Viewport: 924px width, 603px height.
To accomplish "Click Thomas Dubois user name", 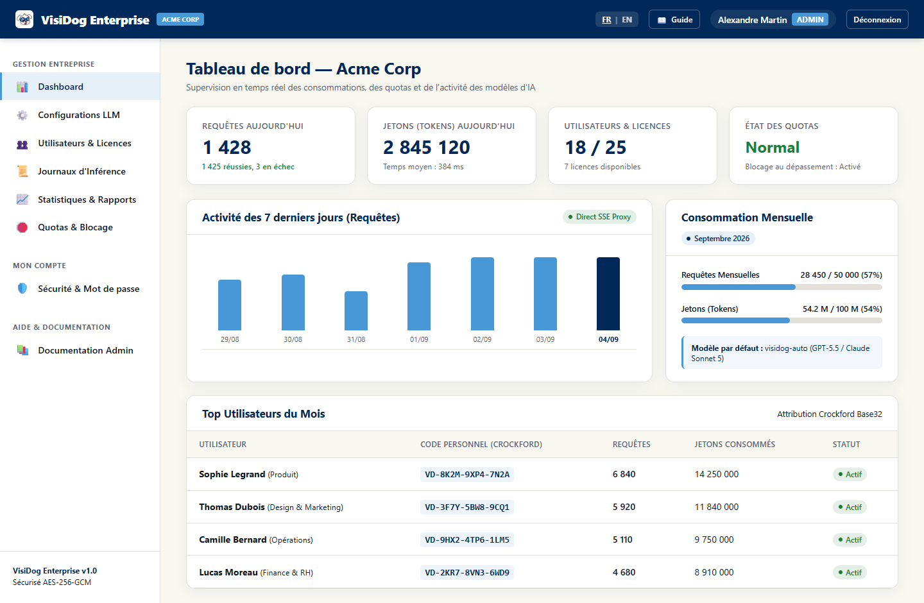I will 232,507.
